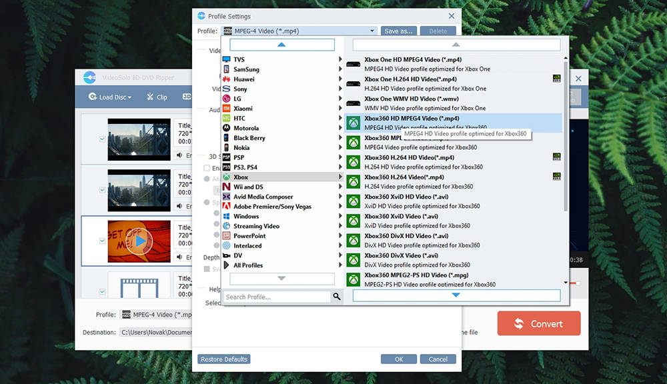Click the Convert button
667x384 pixels.
pyautogui.click(x=539, y=323)
